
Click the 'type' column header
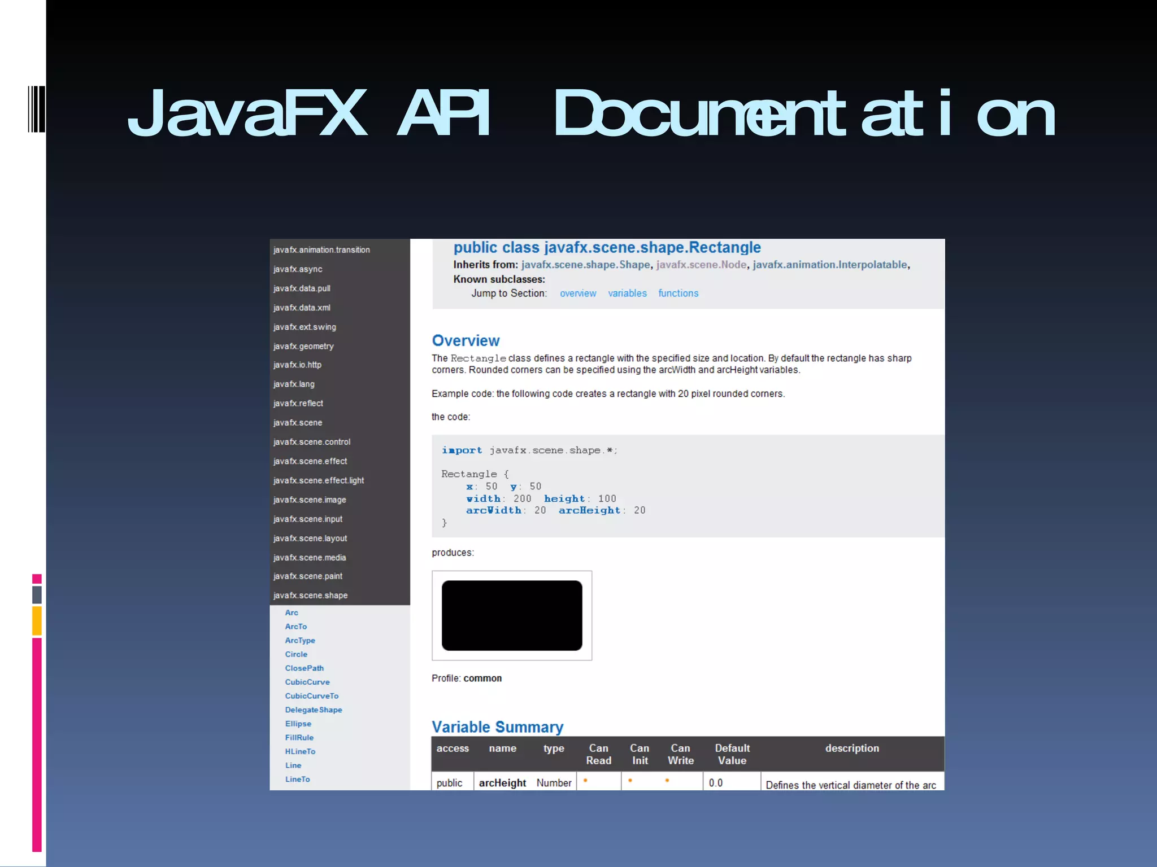tap(554, 748)
